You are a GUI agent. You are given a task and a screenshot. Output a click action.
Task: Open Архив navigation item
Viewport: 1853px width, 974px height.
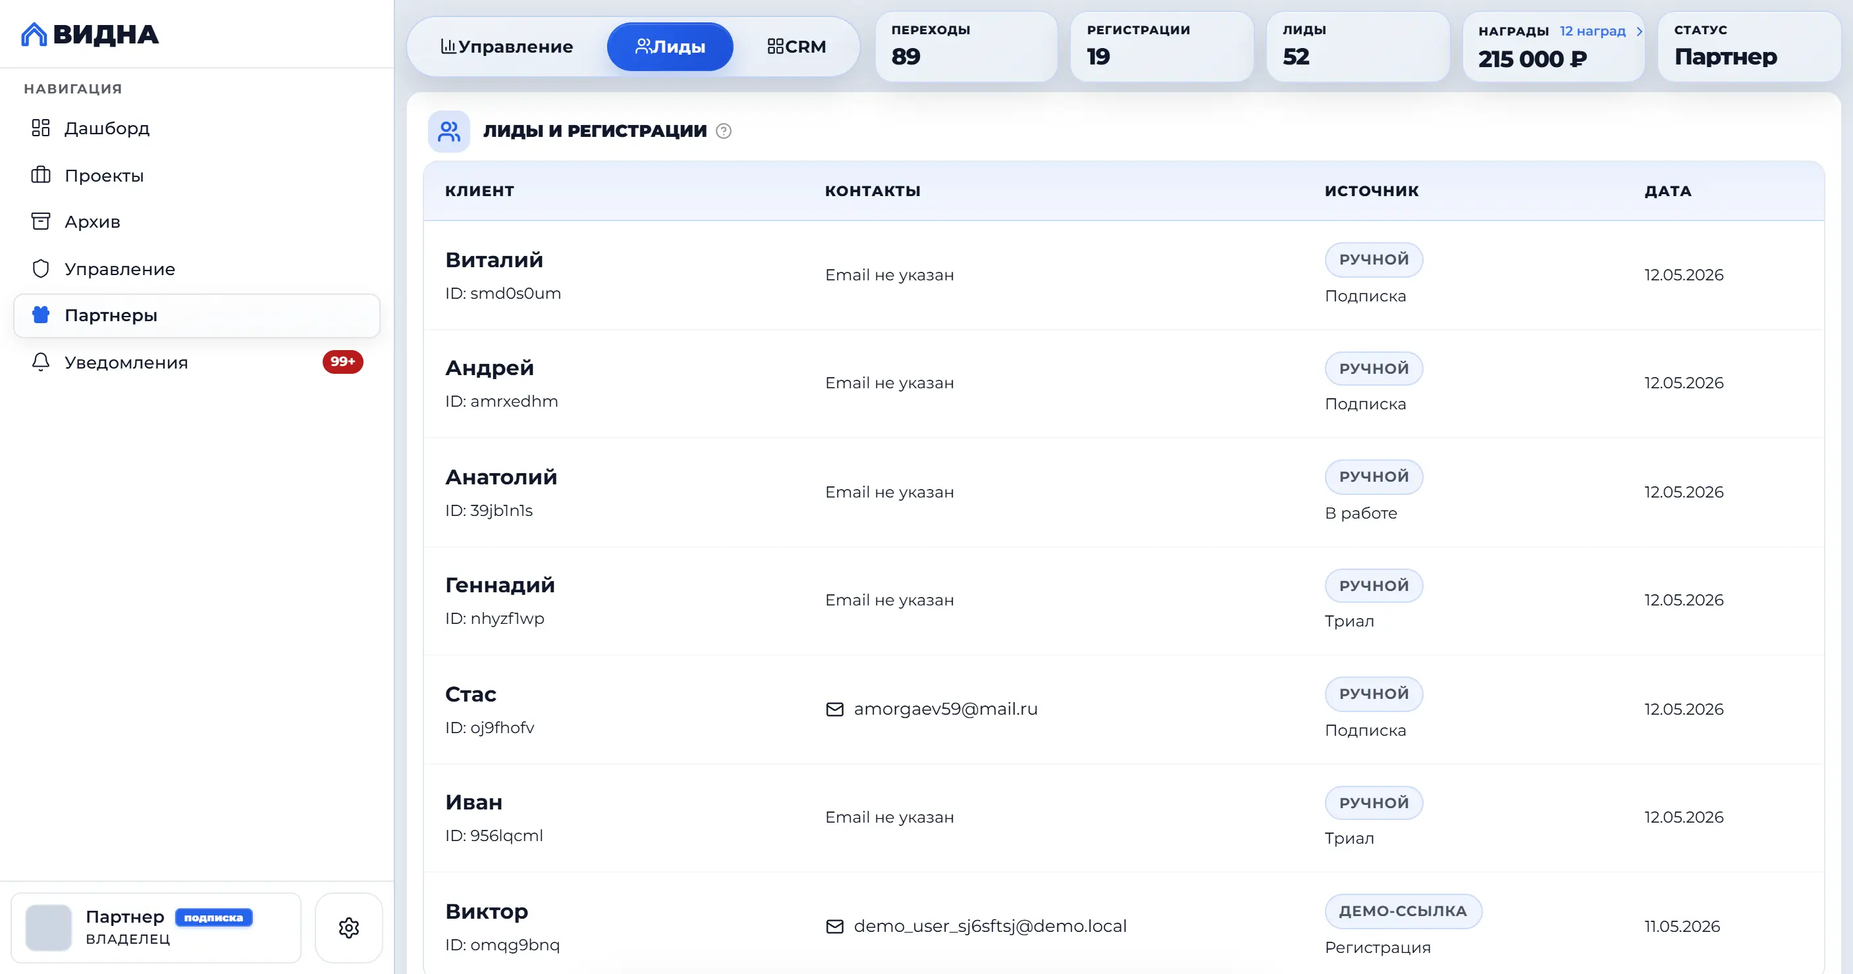click(196, 221)
